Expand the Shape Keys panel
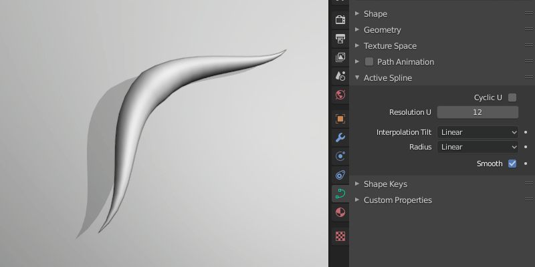This screenshot has width=535, height=267. tap(357, 184)
